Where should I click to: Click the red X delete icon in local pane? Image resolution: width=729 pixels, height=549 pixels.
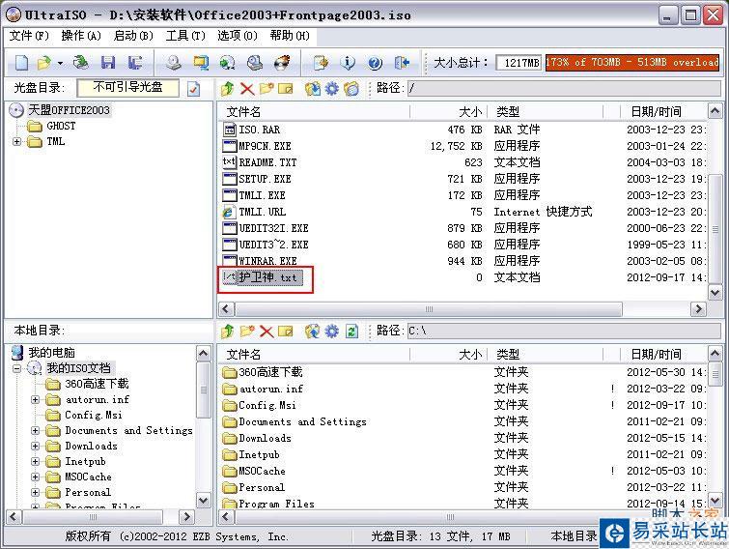coord(266,332)
